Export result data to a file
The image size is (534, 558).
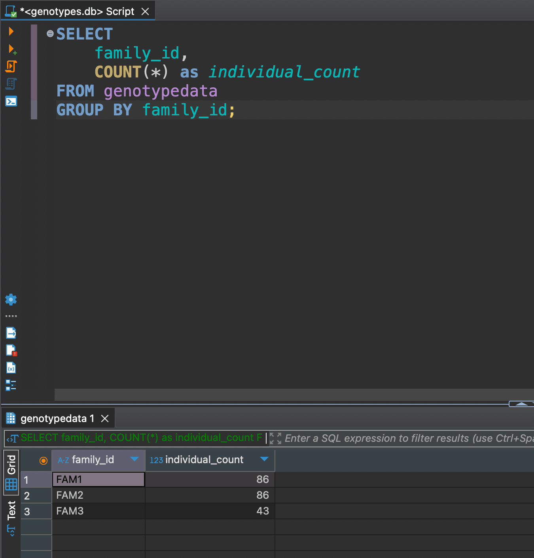click(11, 333)
